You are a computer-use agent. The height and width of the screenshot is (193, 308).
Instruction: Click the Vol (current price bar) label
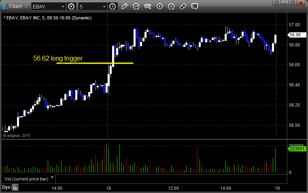tap(26, 179)
